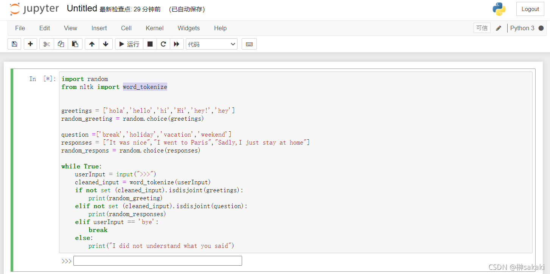Click the userInput = input line
The width and height of the screenshot is (550, 274).
pos(115,174)
